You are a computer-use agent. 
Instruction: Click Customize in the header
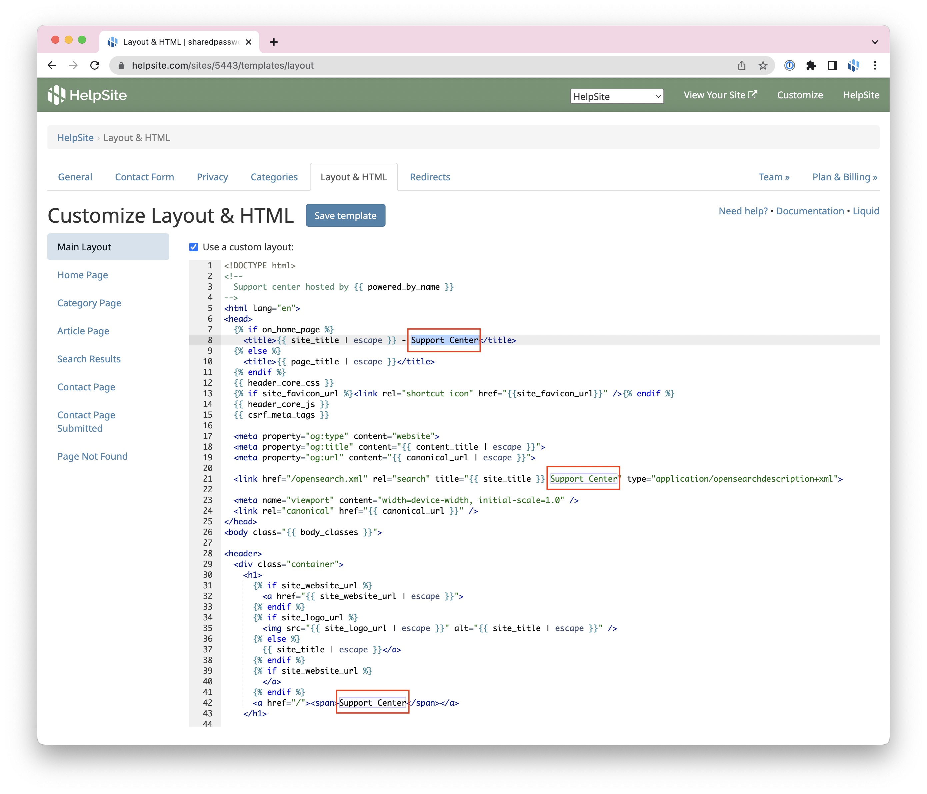800,95
